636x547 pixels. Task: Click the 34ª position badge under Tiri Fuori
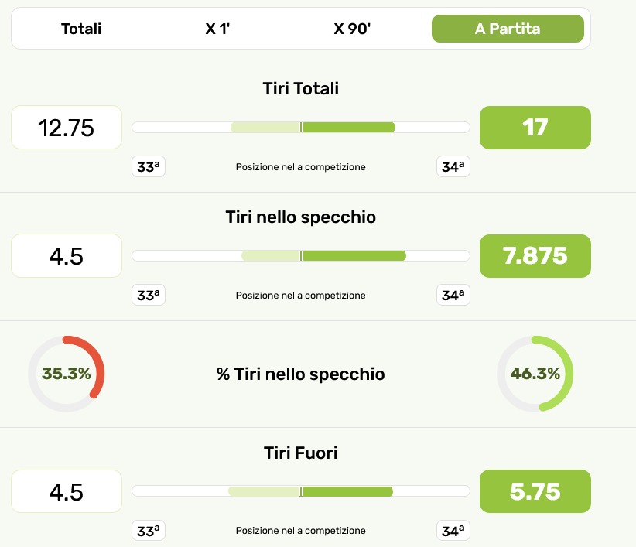click(x=453, y=531)
